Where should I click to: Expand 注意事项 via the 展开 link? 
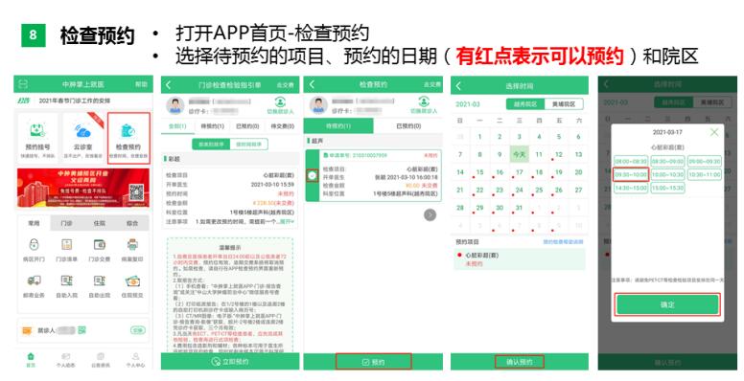tap(287, 221)
